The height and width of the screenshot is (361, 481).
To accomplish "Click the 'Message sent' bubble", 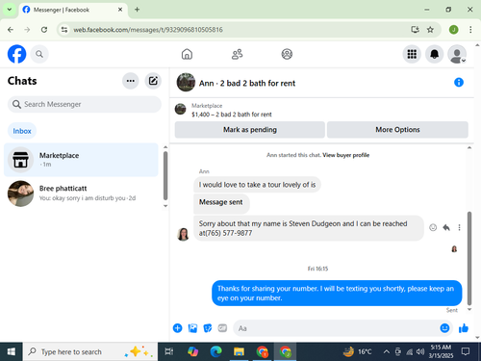I will point(221,203).
